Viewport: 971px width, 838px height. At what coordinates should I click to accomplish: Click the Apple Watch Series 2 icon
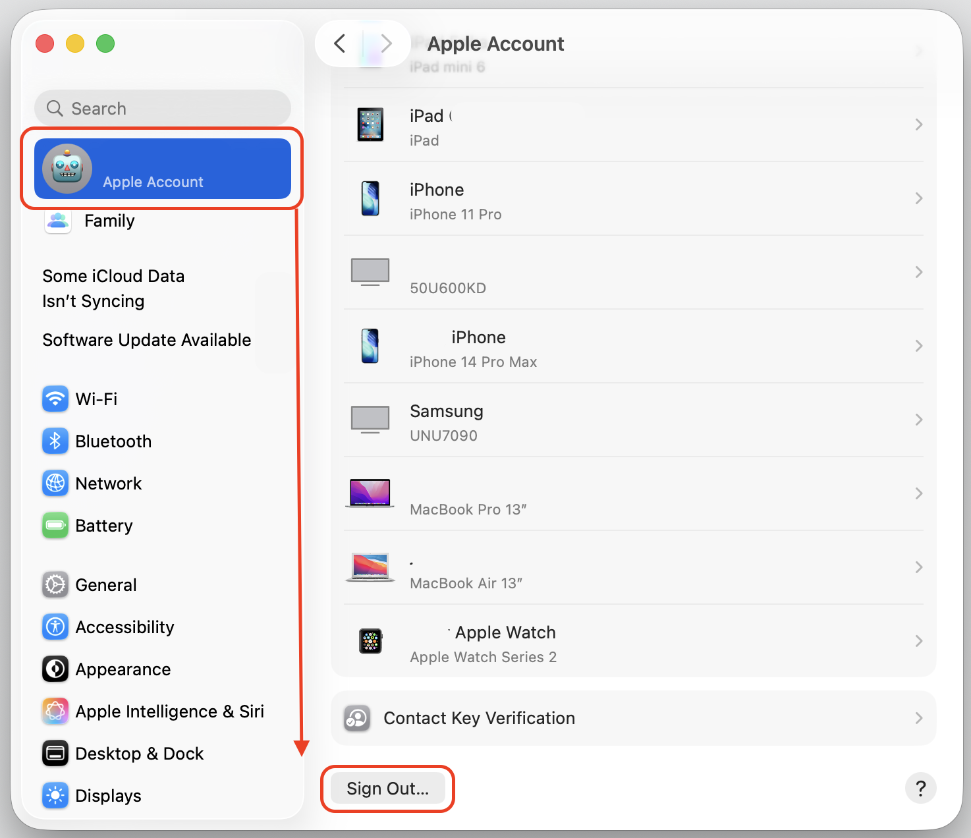[x=371, y=641]
